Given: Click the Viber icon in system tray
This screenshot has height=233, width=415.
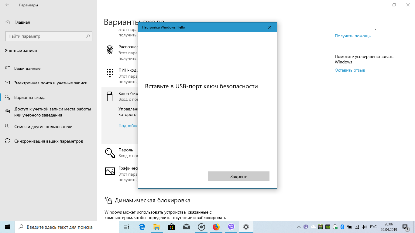Looking at the screenshot, I should [x=306, y=227].
